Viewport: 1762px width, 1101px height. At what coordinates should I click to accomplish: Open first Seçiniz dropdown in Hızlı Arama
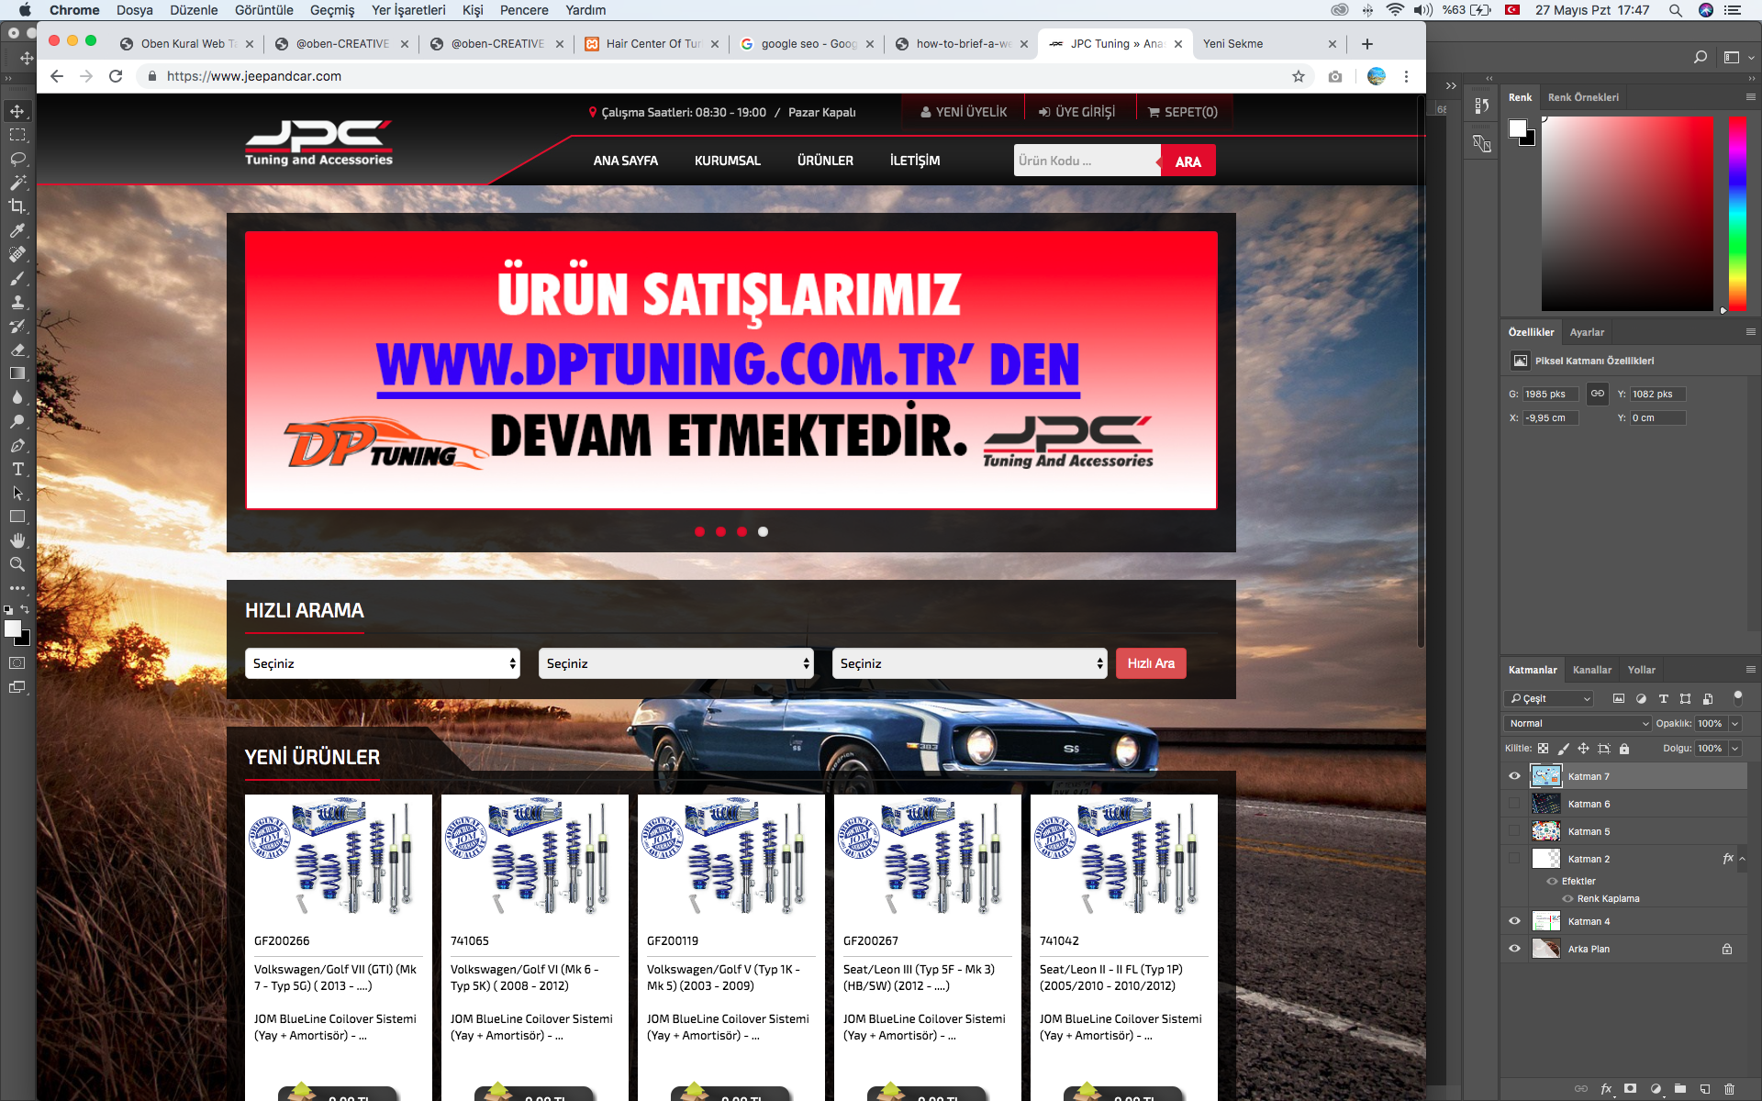[382, 663]
